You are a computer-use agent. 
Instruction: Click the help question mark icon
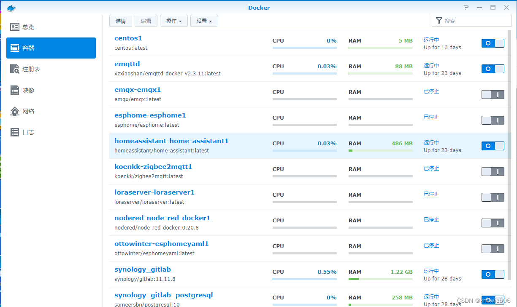[466, 8]
